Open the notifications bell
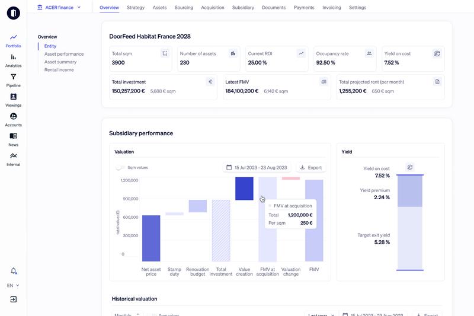Viewport: 474px width, 316px height. click(14, 270)
